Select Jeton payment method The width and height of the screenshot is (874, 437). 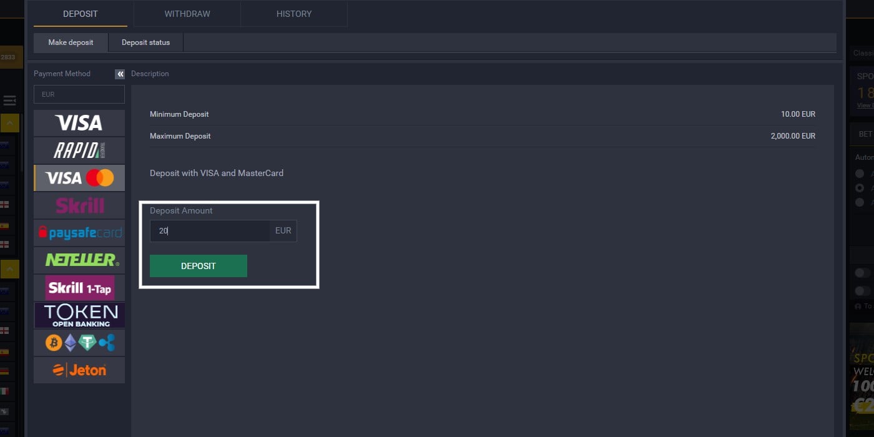(x=79, y=370)
